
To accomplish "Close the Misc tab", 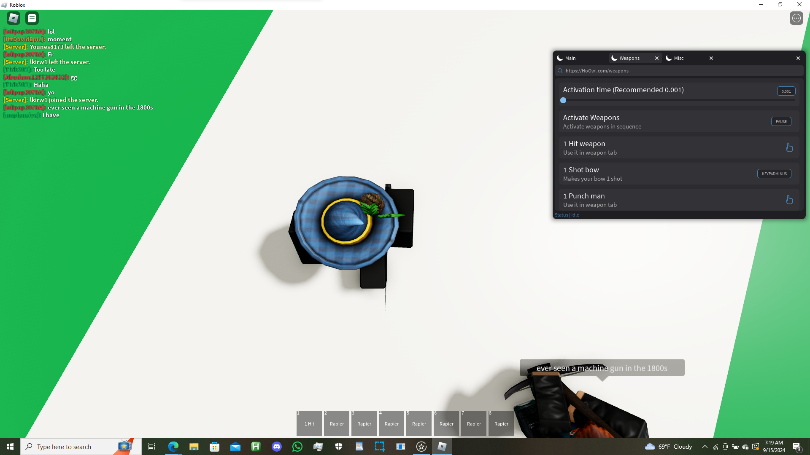I will 711,58.
